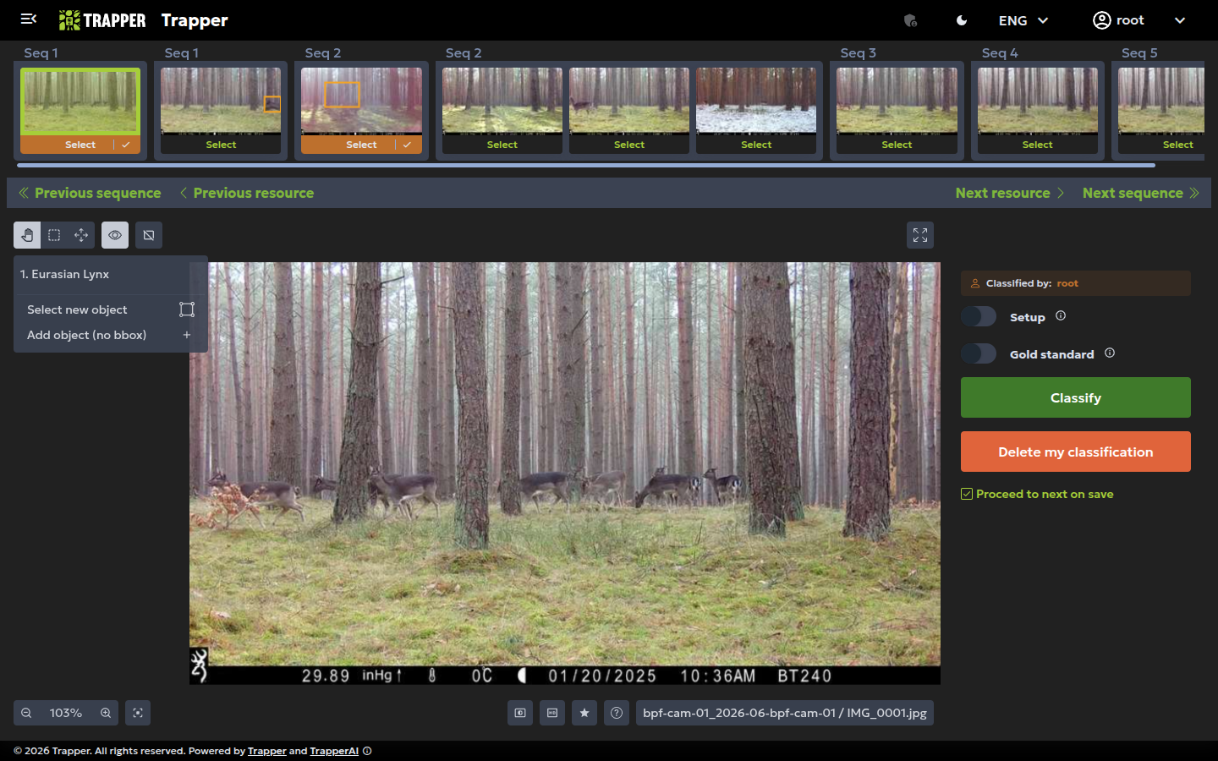This screenshot has height=761, width=1218.
Task: Toggle the HD quality icon
Action: coord(552,713)
